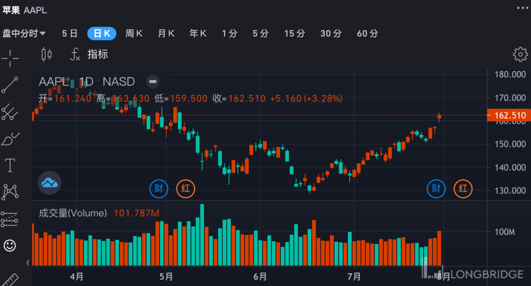Select the 5分 interval
The width and height of the screenshot is (531, 286).
[260, 33]
